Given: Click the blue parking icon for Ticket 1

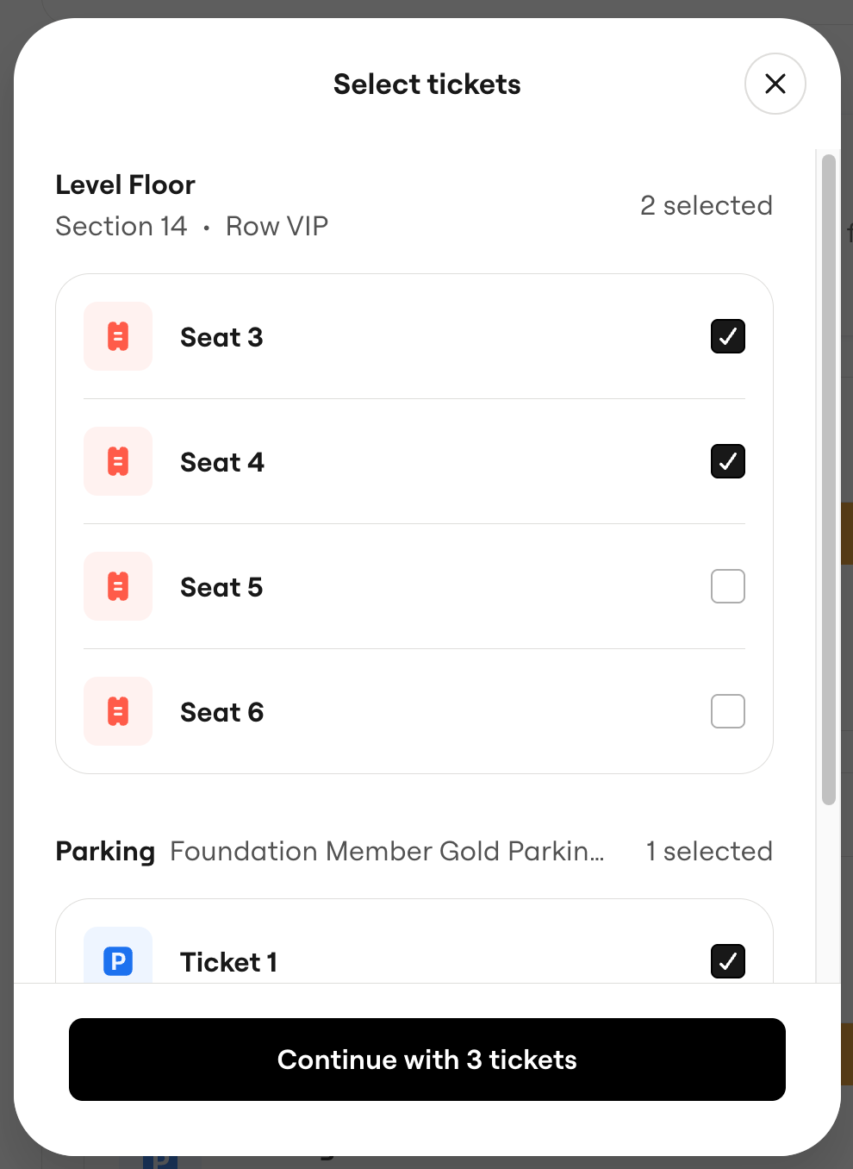Looking at the screenshot, I should coord(118,960).
